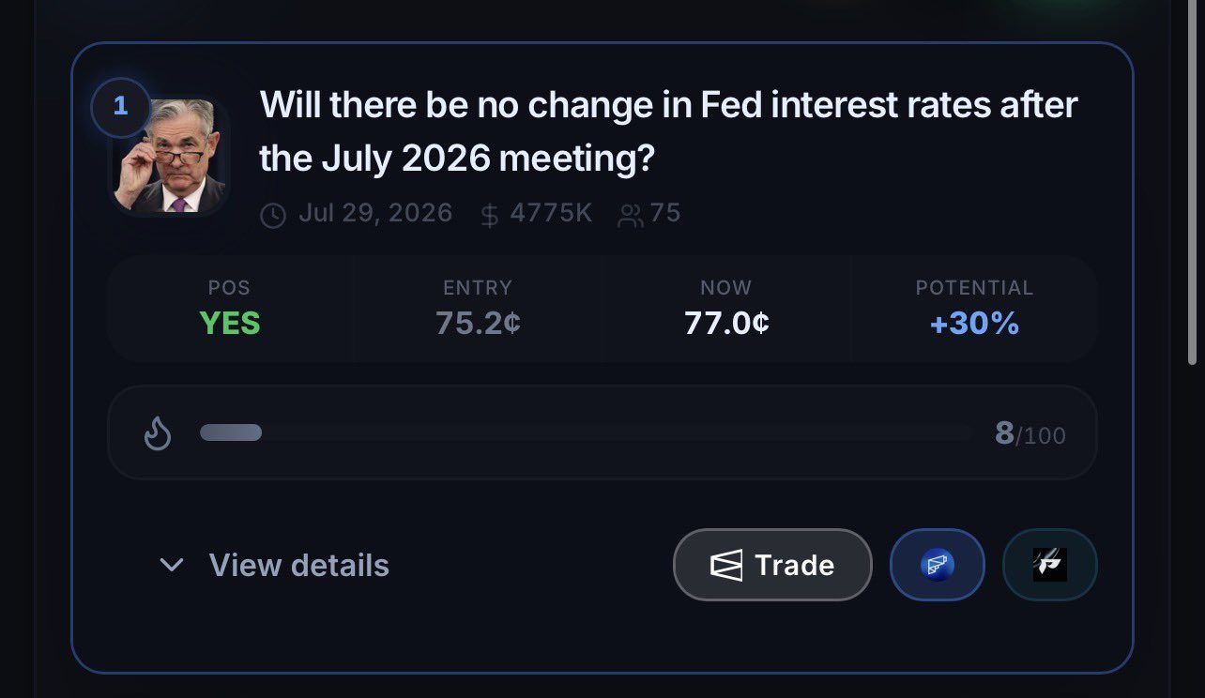
Task: Expand the View details chevron
Action: coord(172,565)
